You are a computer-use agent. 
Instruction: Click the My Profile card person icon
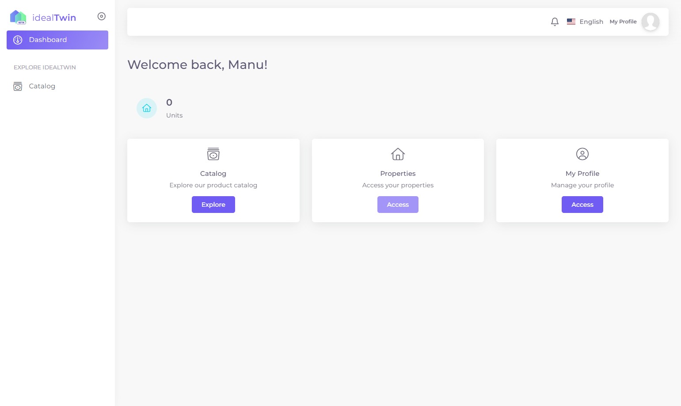[x=582, y=154]
